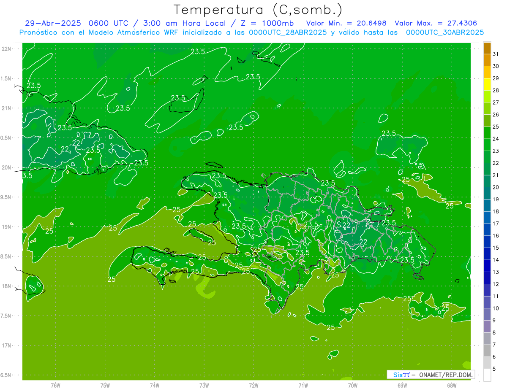Click the latitude label '21N'
This screenshot has width=507, height=391.
7,108
